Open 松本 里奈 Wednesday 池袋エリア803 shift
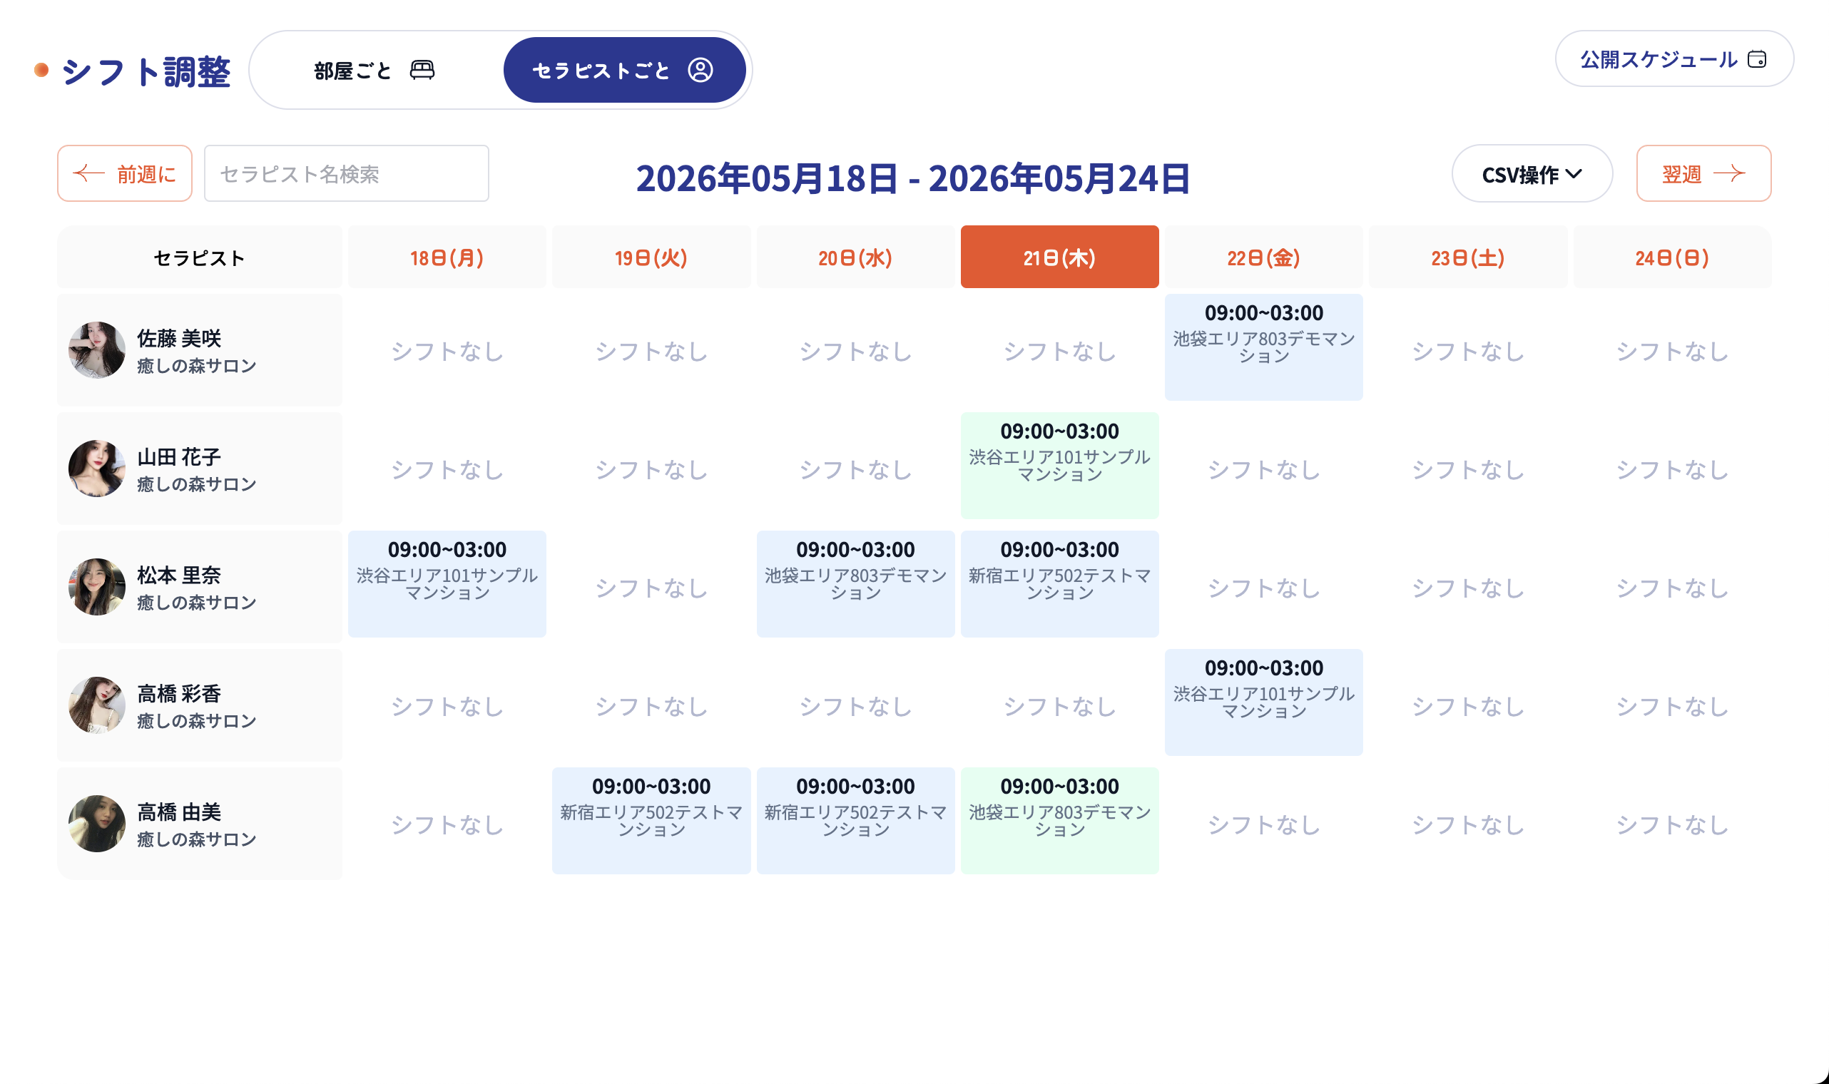 pyautogui.click(x=855, y=583)
